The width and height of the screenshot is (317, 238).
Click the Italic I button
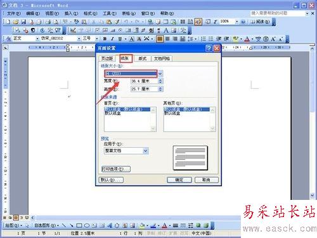point(112,39)
